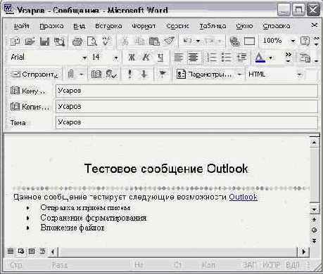This screenshot has width=323, height=274.
Task: Switch to outline view
Action: (x=42, y=252)
